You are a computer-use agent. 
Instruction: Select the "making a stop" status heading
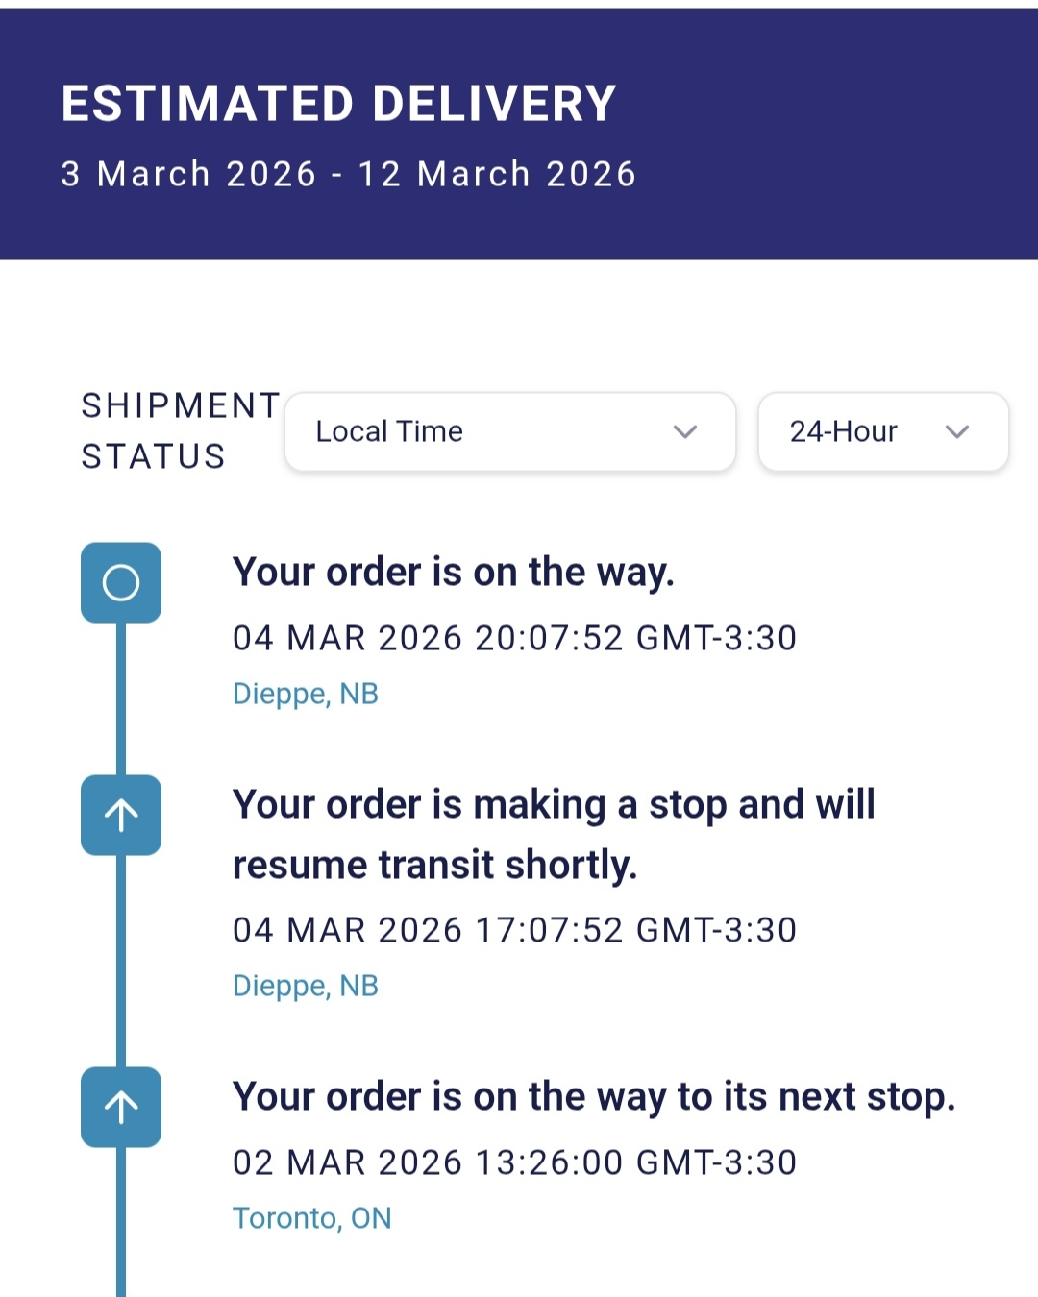coord(554,834)
